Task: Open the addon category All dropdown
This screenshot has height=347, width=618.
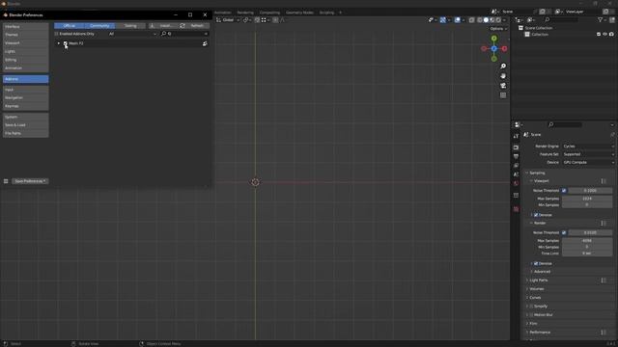Action: point(132,34)
